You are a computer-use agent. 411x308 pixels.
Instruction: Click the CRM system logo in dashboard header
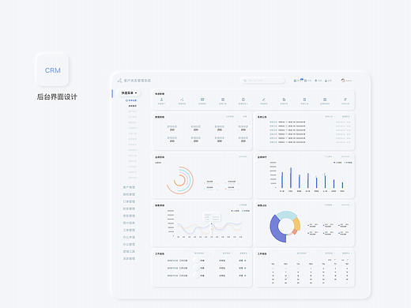(x=119, y=81)
